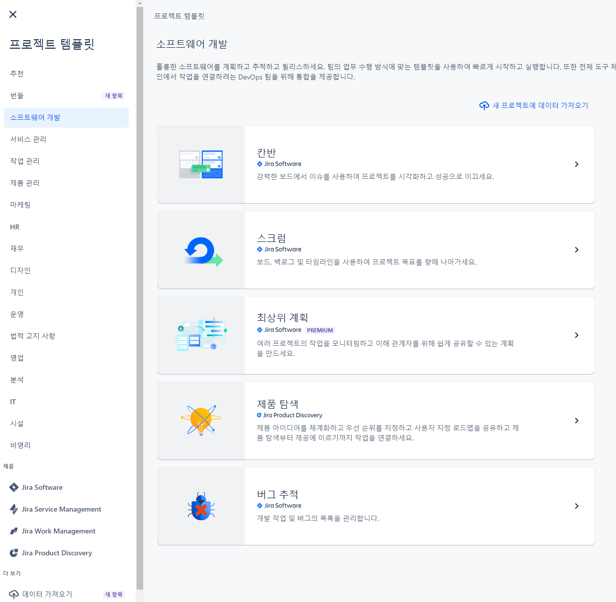Select the 마케팅 category
The width and height of the screenshot is (616, 602).
[x=66, y=205]
